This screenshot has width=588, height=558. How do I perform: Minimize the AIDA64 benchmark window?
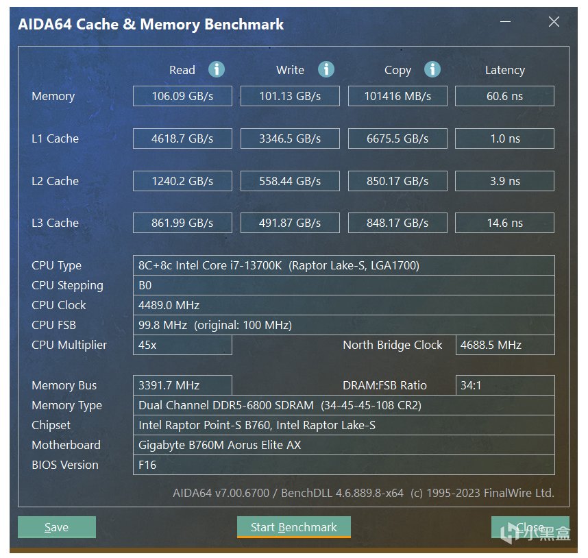505,22
